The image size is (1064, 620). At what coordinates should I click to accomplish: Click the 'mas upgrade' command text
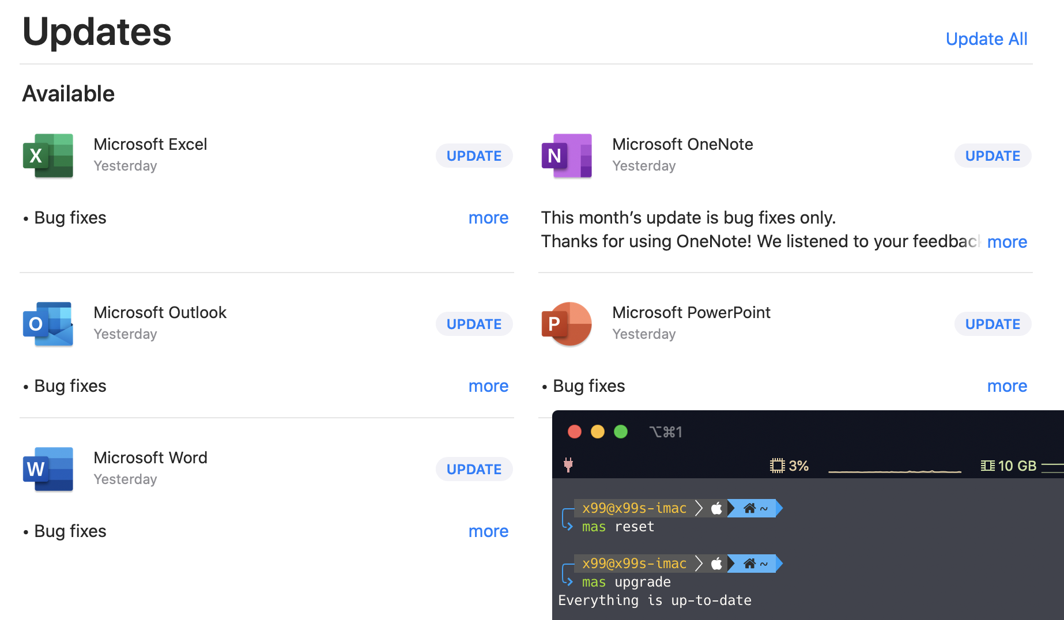pyautogui.click(x=626, y=582)
